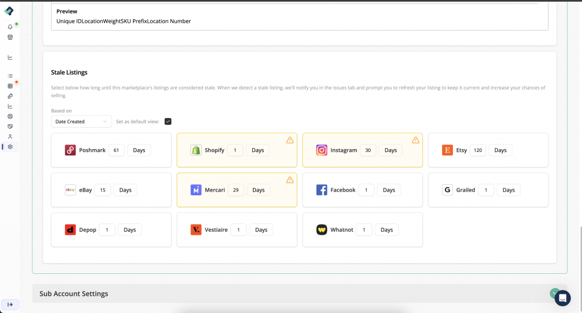This screenshot has width=582, height=313.
Task: Open Etsy Days unit dropdown
Action: (500, 150)
